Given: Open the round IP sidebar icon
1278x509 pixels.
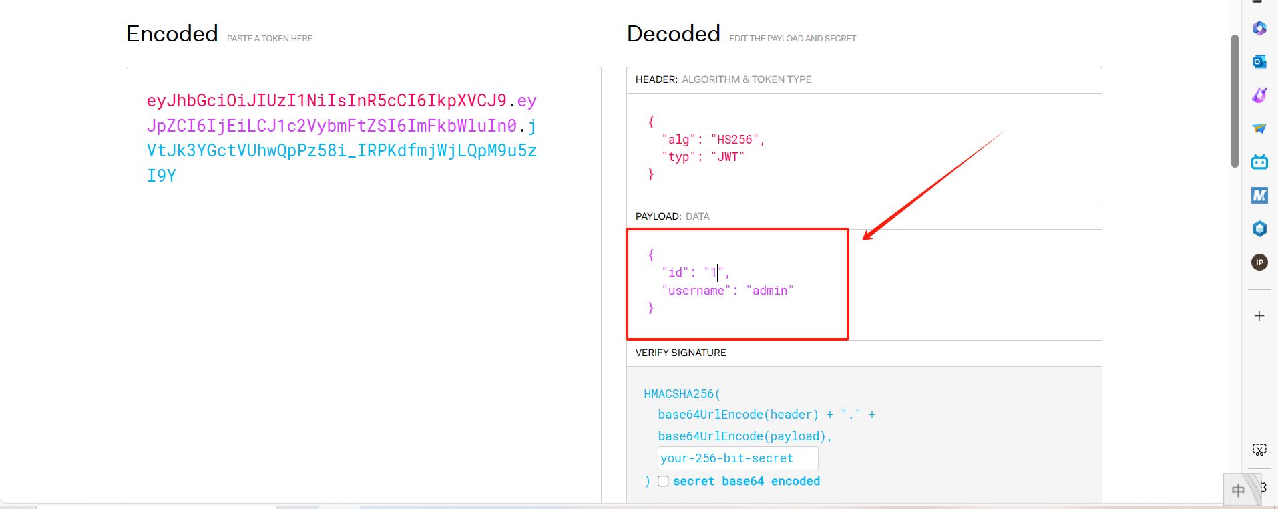Looking at the screenshot, I should click(1259, 263).
